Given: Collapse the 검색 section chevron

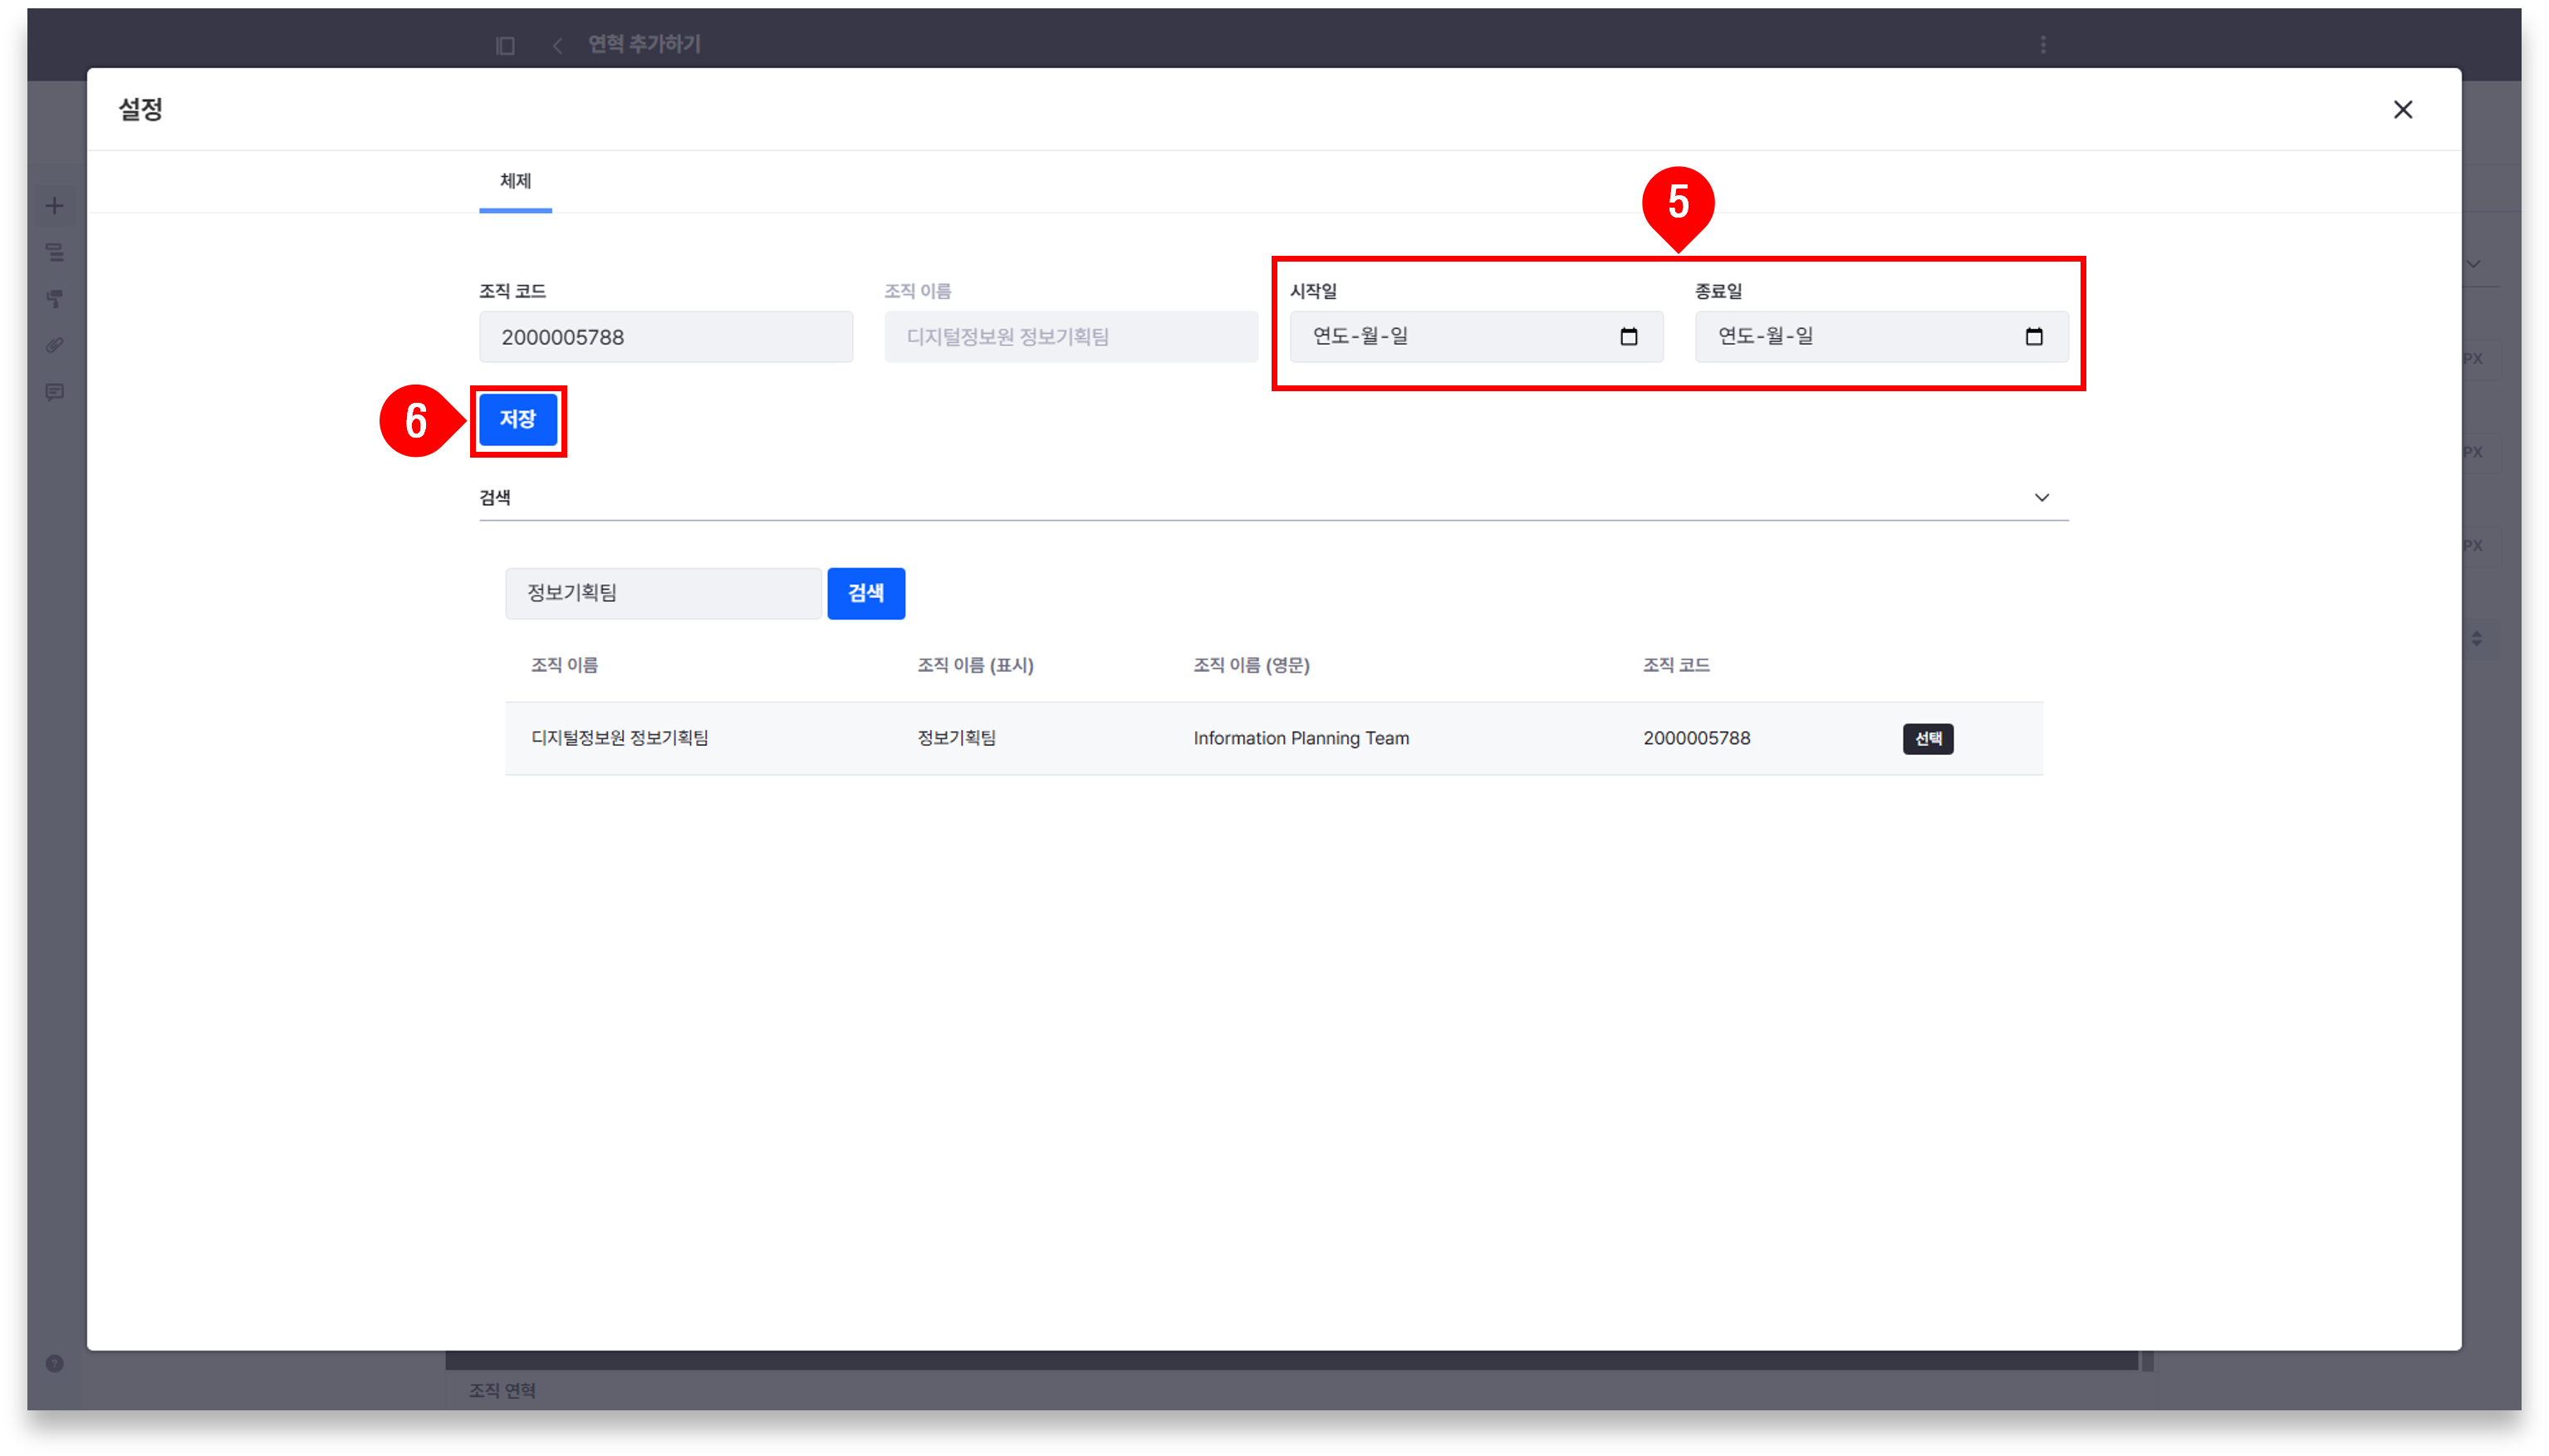Looking at the screenshot, I should (x=2041, y=497).
